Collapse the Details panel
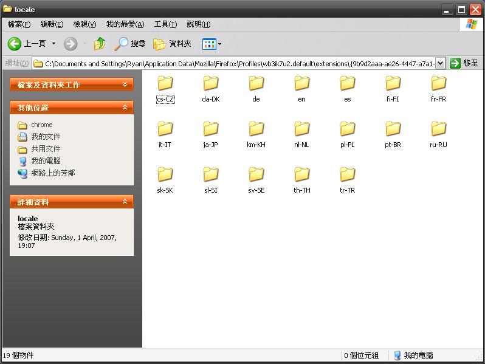The height and width of the screenshot is (364, 485). pyautogui.click(x=125, y=202)
